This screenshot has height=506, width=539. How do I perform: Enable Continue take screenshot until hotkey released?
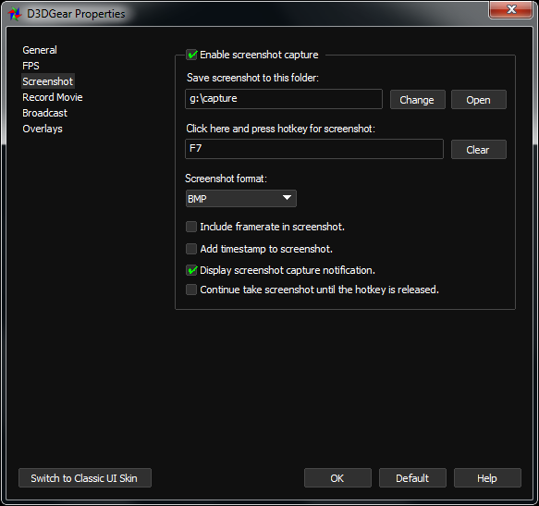[x=191, y=290]
